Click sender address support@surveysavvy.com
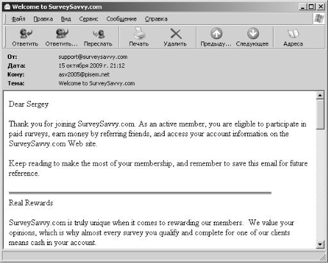Screen dimensions: 328x263 click(93, 57)
